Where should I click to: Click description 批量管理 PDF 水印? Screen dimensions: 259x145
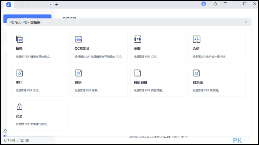[x=28, y=90]
